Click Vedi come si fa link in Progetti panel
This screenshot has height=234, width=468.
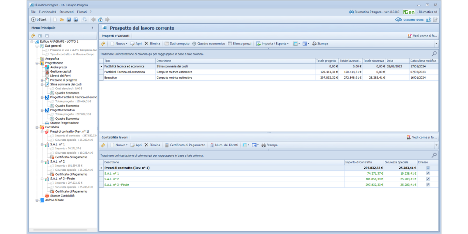[422, 36]
